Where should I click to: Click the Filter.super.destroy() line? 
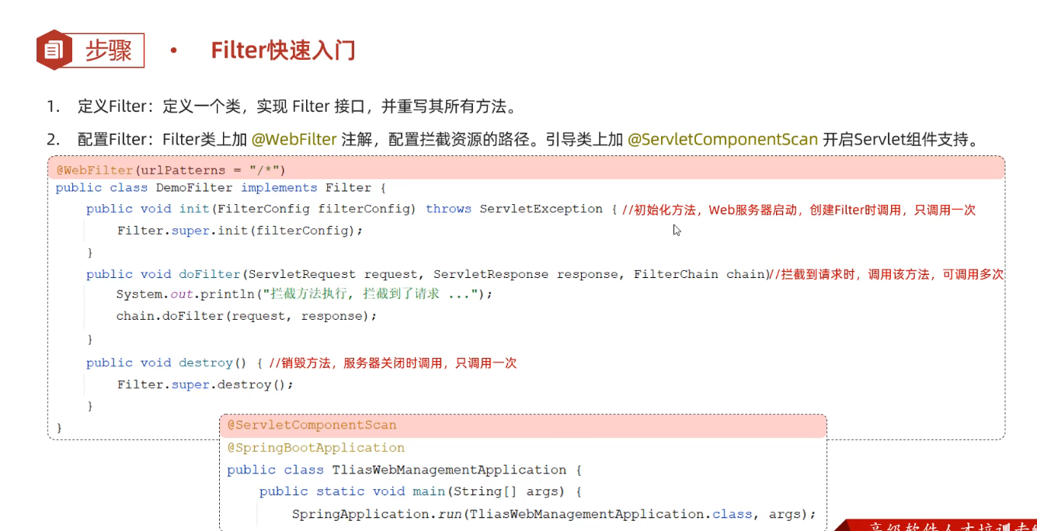(x=205, y=384)
